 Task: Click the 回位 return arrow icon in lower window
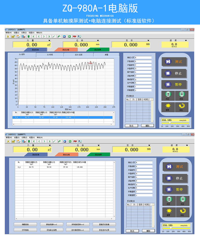click(182, 211)
